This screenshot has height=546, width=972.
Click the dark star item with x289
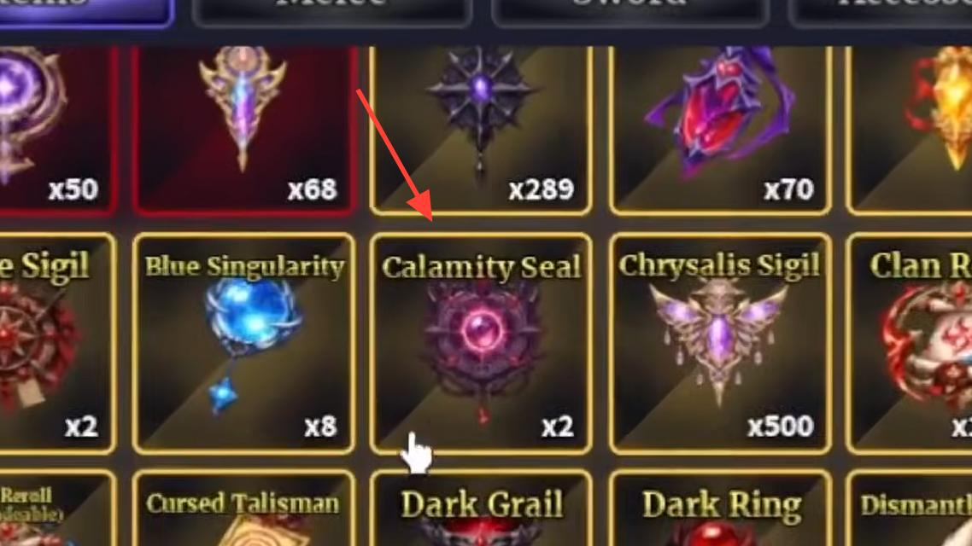pyautogui.click(x=481, y=130)
